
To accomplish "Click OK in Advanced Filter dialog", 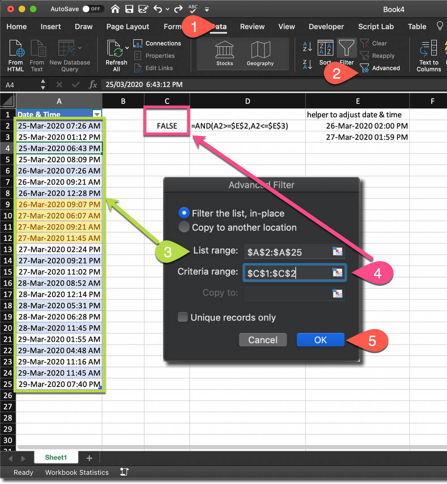I will click(x=320, y=340).
